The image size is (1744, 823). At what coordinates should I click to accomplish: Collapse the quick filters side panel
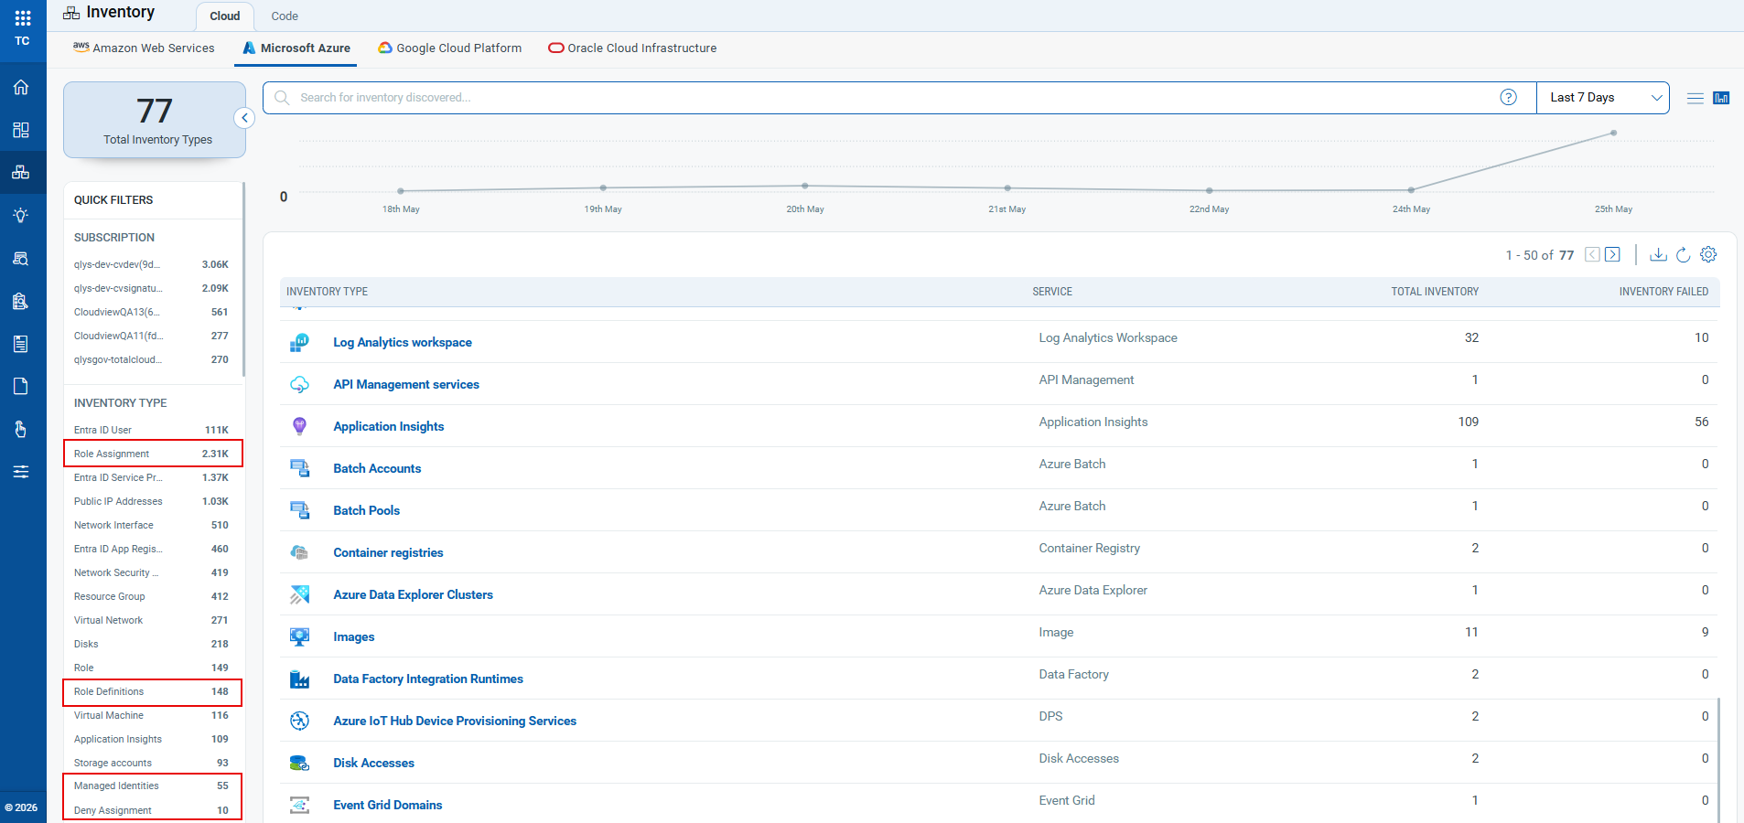tap(244, 118)
